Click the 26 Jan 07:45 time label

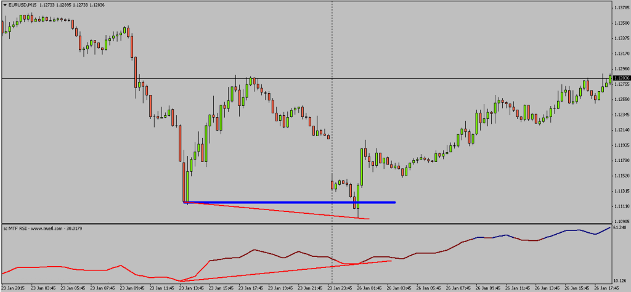pos(460,288)
